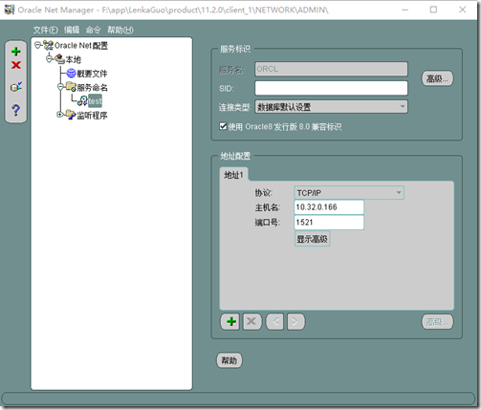Collapse the Oracle Net 配置 root node
The height and width of the screenshot is (410, 481).
click(x=37, y=45)
